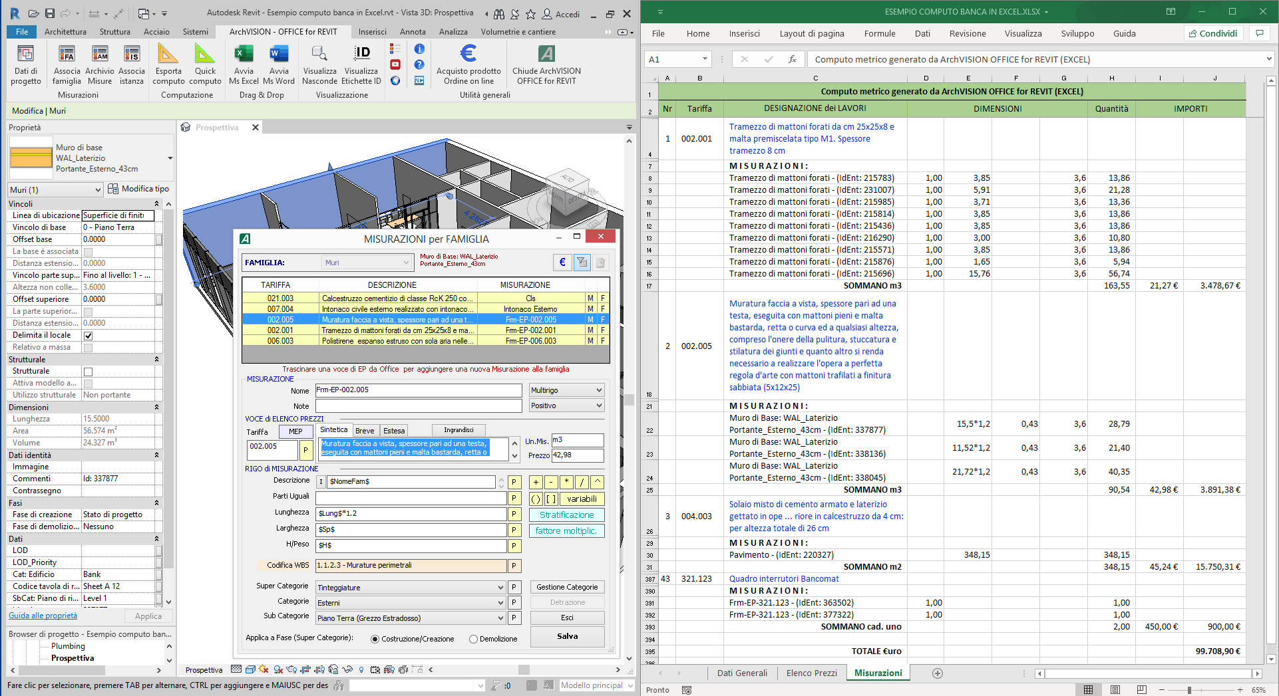This screenshot has height=696, width=1279.
Task: Click Excel Condividi button
Action: 1213,33
